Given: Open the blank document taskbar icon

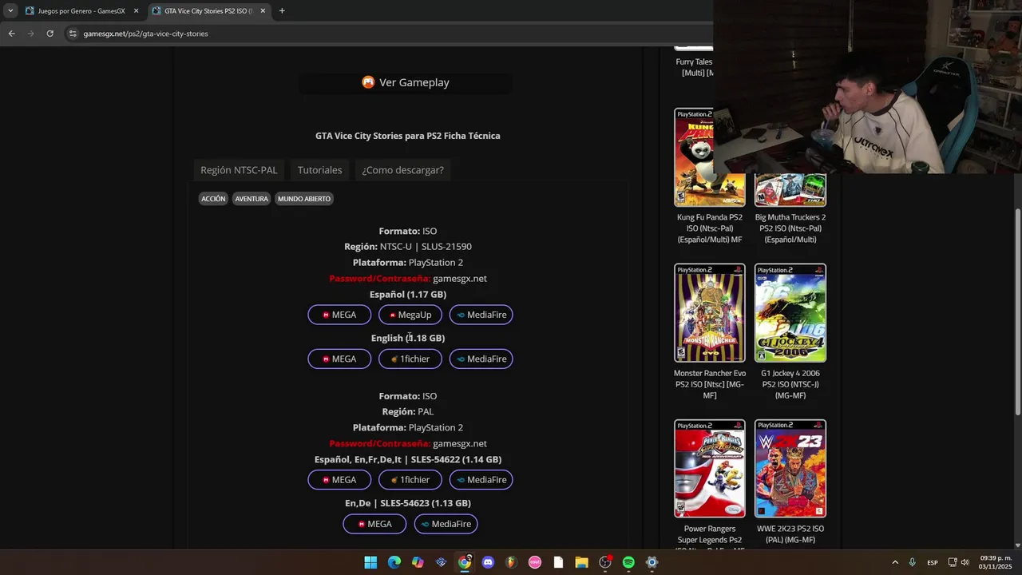Looking at the screenshot, I should [x=558, y=562].
